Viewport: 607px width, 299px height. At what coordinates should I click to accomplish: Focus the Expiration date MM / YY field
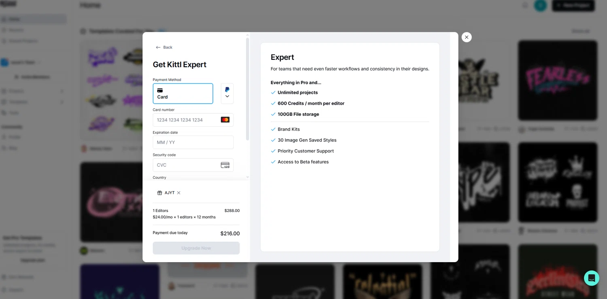(x=193, y=142)
